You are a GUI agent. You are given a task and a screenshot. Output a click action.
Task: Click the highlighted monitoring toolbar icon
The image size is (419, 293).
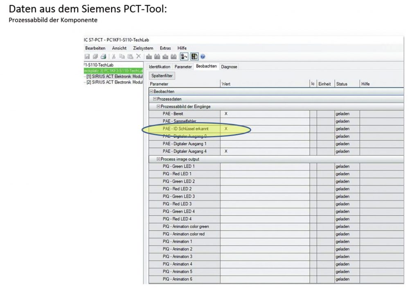pos(194,56)
